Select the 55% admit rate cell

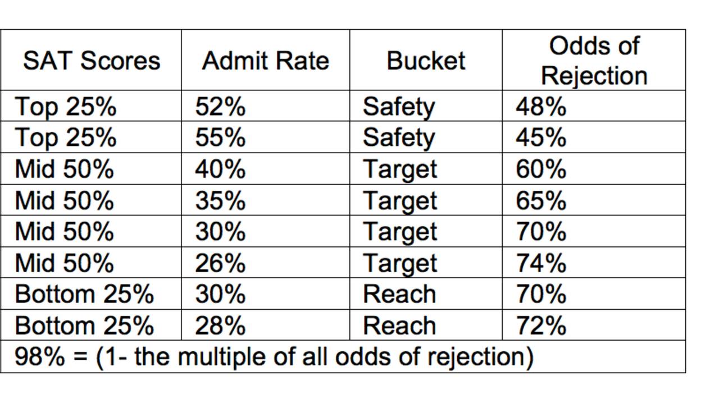pyautogui.click(x=266, y=137)
